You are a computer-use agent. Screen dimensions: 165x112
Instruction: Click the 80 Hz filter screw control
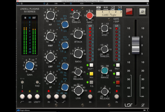point(22,82)
